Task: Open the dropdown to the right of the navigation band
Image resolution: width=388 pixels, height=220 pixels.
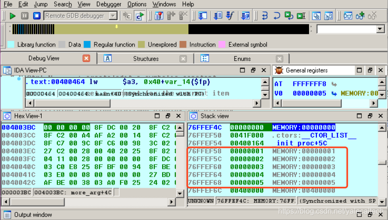Action: [x=380, y=29]
